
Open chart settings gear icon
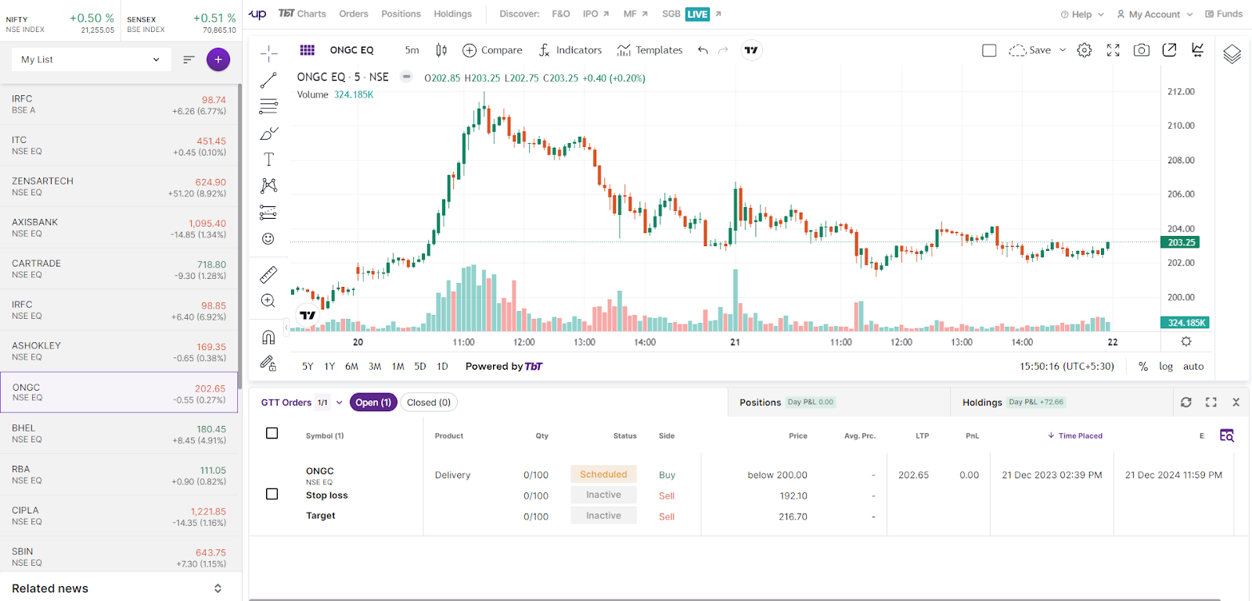[1084, 50]
